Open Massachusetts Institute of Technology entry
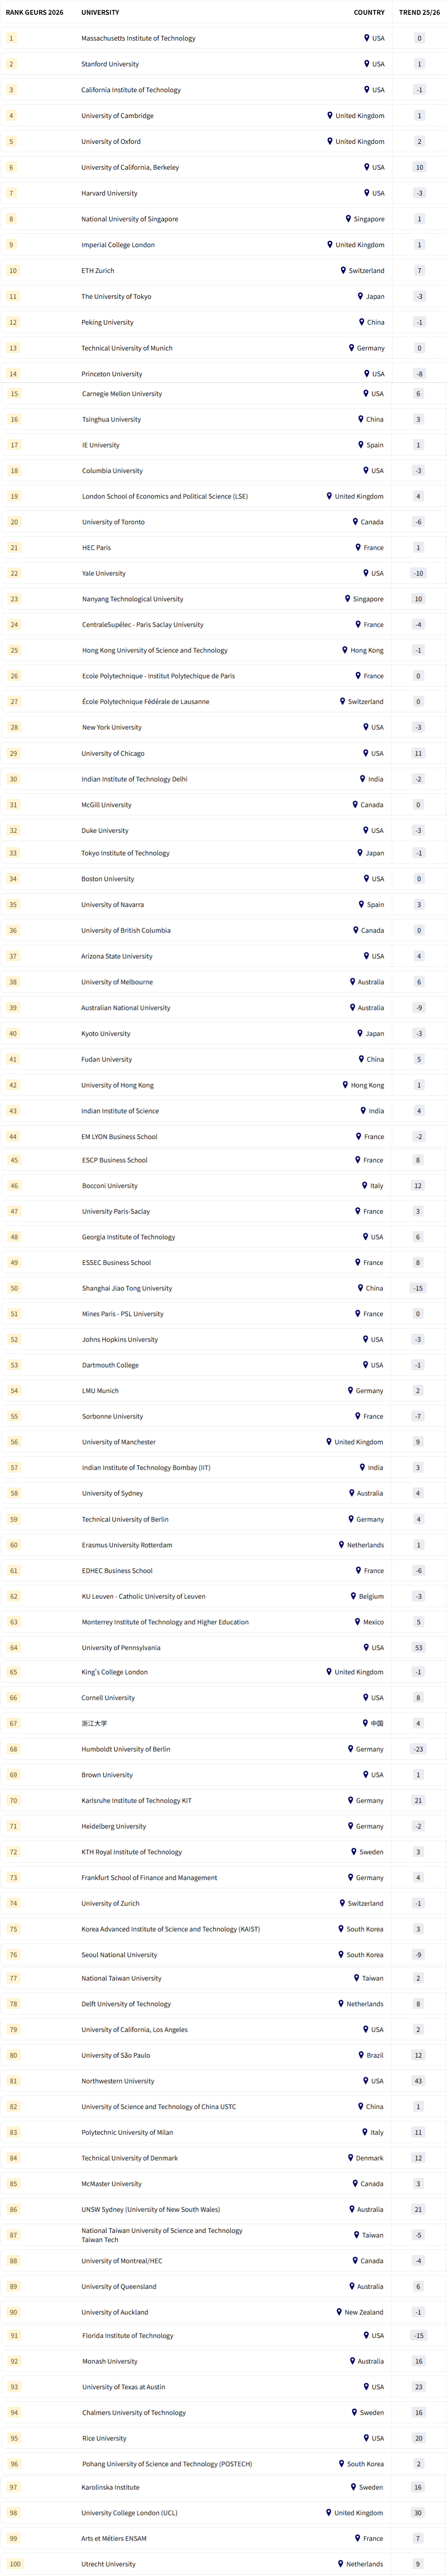447x2576 pixels. pyautogui.click(x=138, y=38)
